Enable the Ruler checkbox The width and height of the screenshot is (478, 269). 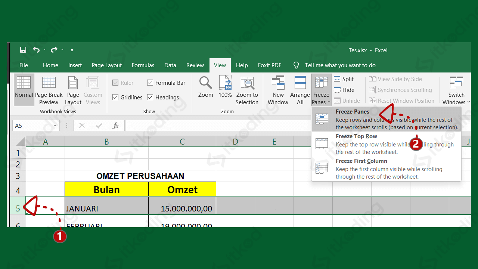(x=115, y=83)
